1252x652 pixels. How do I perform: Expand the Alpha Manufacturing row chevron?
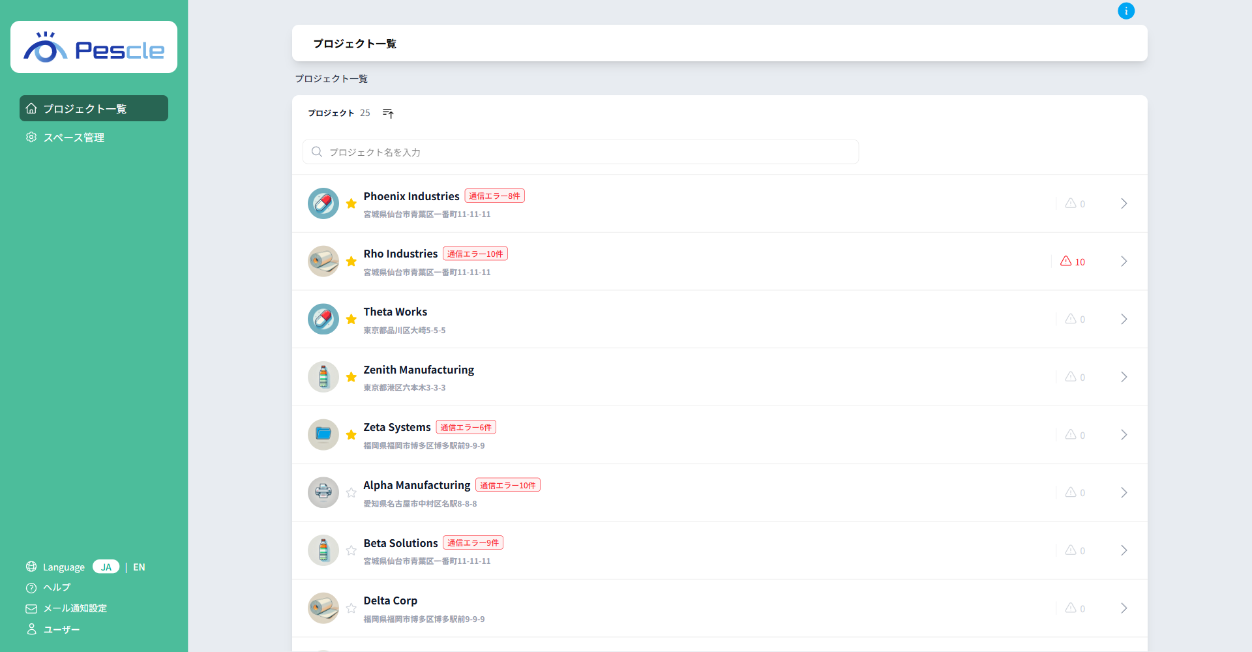pos(1124,492)
